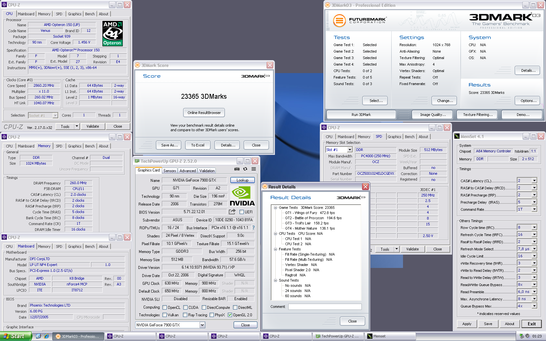Switch to the Sensors tab in GPU-Z
Viewport: 546px width, 341px height.
[170, 171]
